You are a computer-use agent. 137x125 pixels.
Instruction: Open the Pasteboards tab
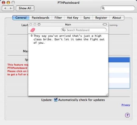[x=40, y=18]
